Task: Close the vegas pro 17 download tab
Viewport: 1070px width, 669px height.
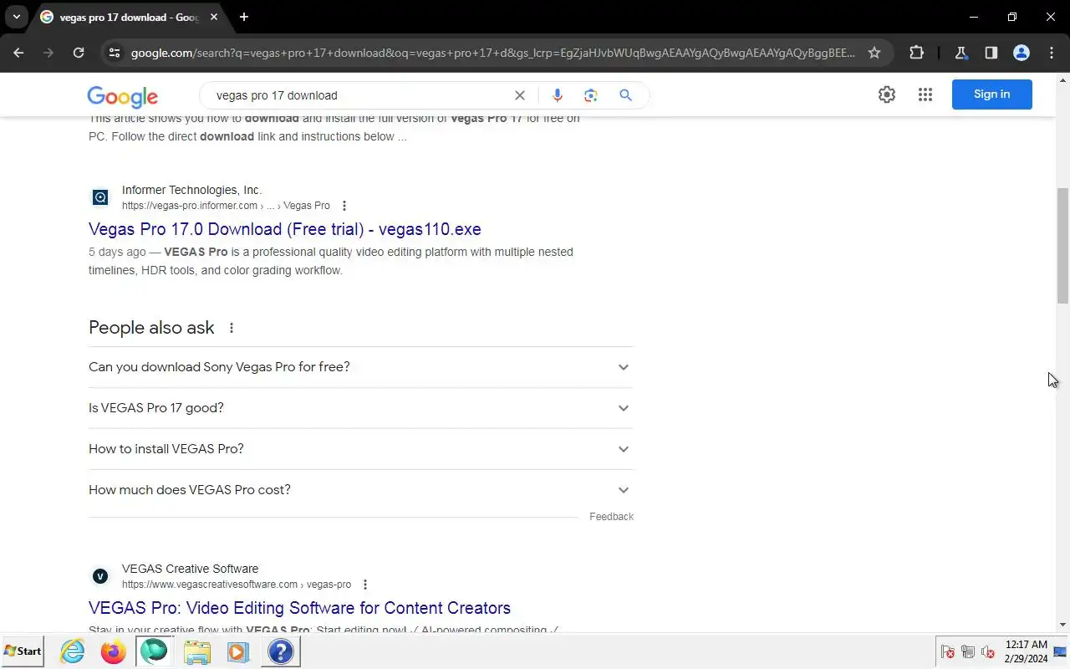Action: 214,17
